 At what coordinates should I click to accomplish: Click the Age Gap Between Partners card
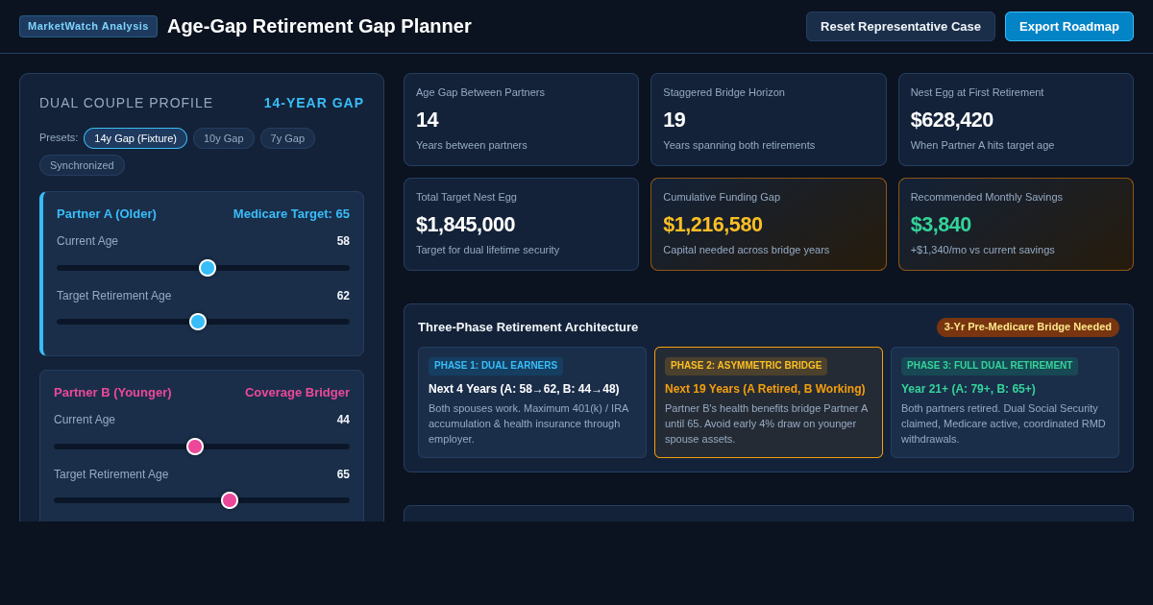point(521,120)
